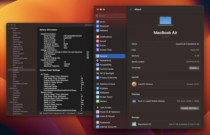Open Lock Screen padlock icon

[x=98, y=107]
